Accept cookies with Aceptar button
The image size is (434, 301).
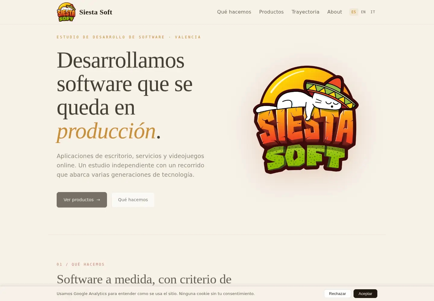pos(365,293)
